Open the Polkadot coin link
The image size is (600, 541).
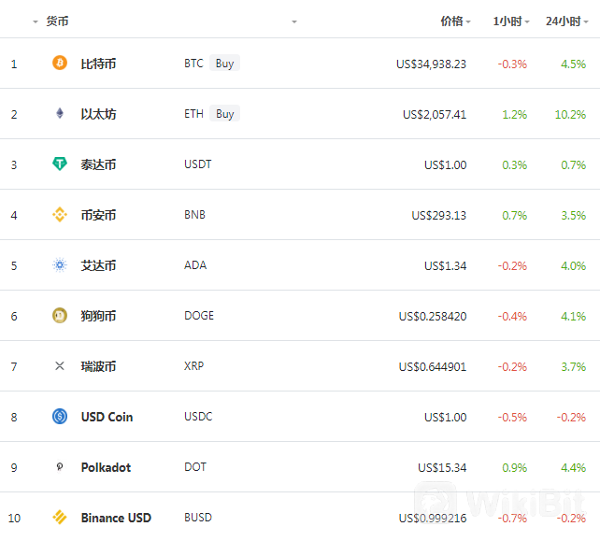pyautogui.click(x=106, y=467)
